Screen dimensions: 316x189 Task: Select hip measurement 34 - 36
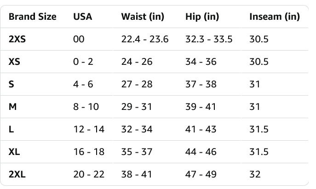[201, 62]
